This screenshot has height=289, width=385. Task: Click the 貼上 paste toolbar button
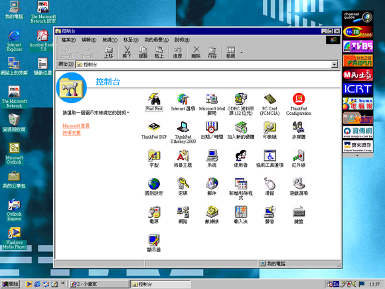click(159, 52)
